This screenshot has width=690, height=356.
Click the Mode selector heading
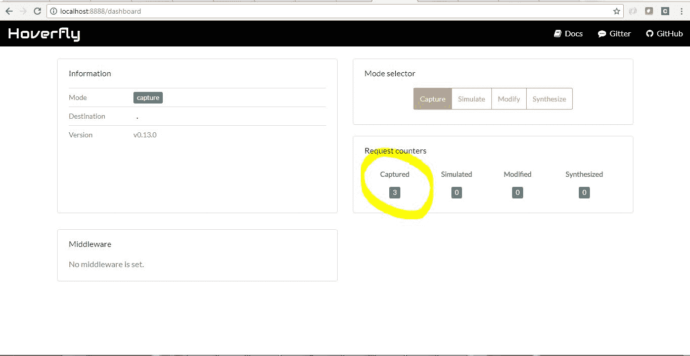pos(390,73)
